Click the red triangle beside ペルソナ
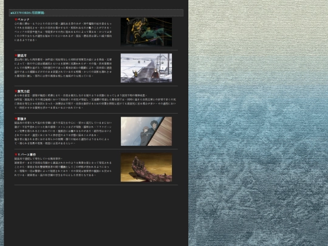328x246 pixels. [16, 19]
